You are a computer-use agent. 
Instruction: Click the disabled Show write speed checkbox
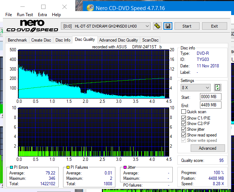(183, 140)
